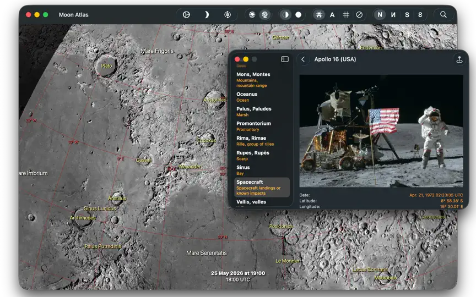Select Vallis, valles category
Screen dimensions: 476x297
coord(262,202)
